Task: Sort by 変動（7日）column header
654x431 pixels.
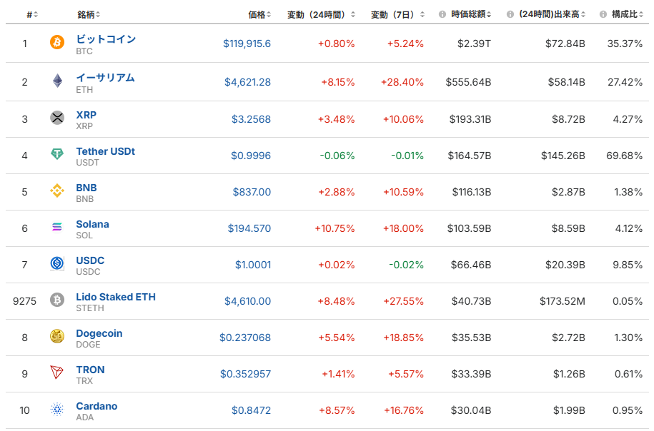Action: (397, 14)
